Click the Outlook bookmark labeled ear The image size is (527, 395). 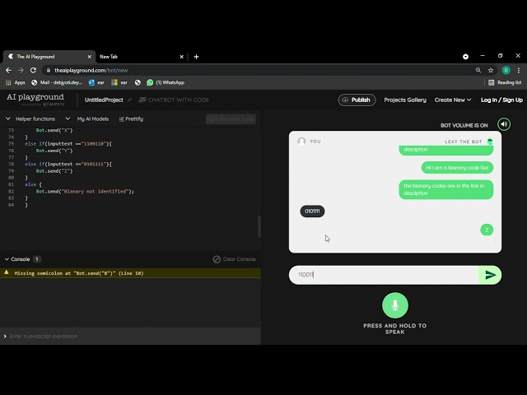[x=96, y=82]
